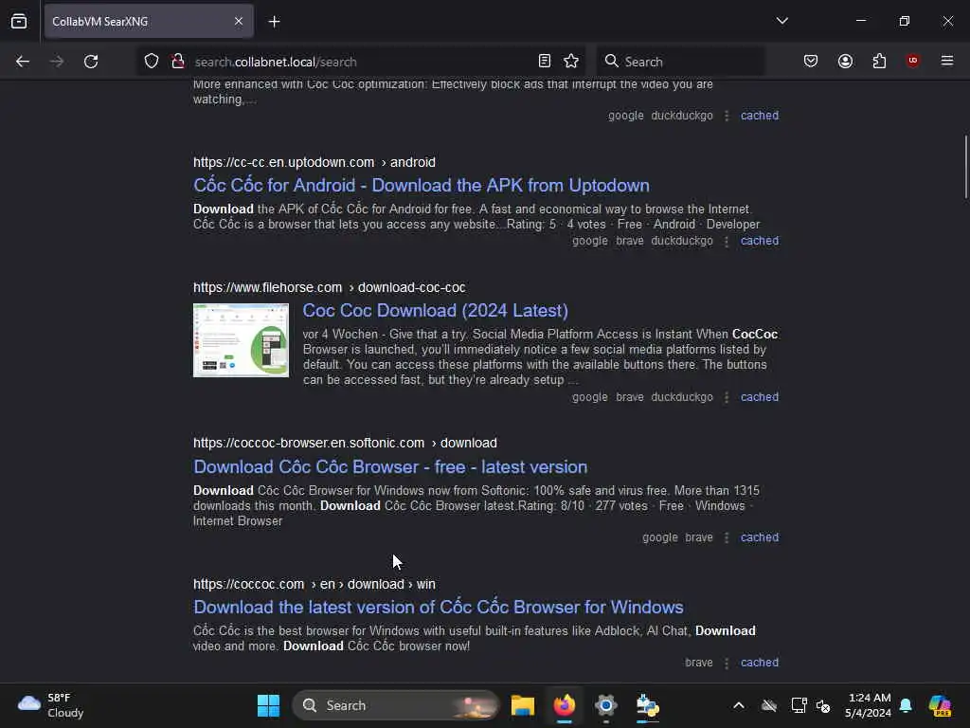The image size is (970, 728).
Task: Open cached link of filehorse result
Action: (760, 397)
